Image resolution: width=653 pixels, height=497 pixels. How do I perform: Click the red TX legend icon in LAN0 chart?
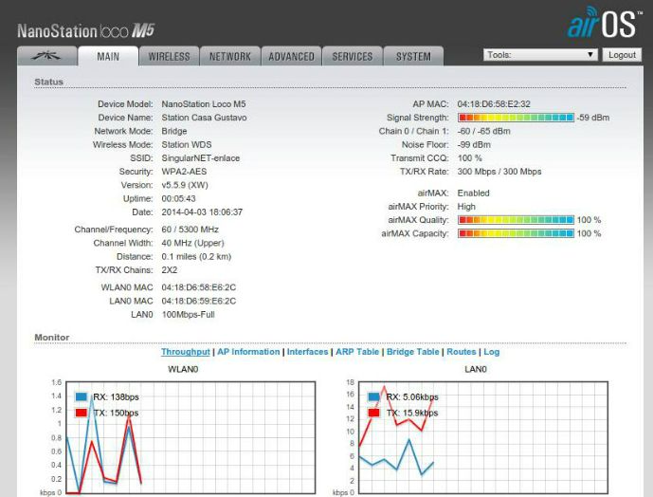[372, 413]
